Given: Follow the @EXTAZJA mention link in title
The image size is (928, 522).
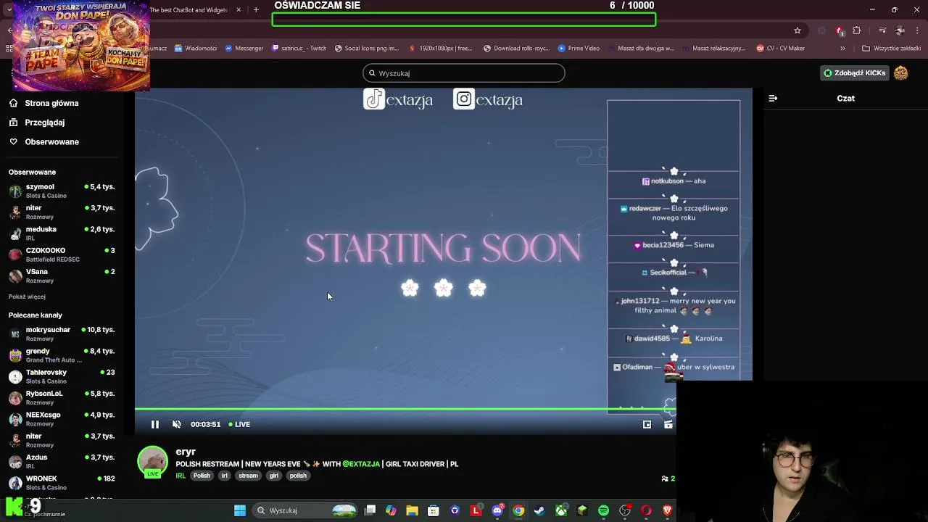Looking at the screenshot, I should pos(361,464).
